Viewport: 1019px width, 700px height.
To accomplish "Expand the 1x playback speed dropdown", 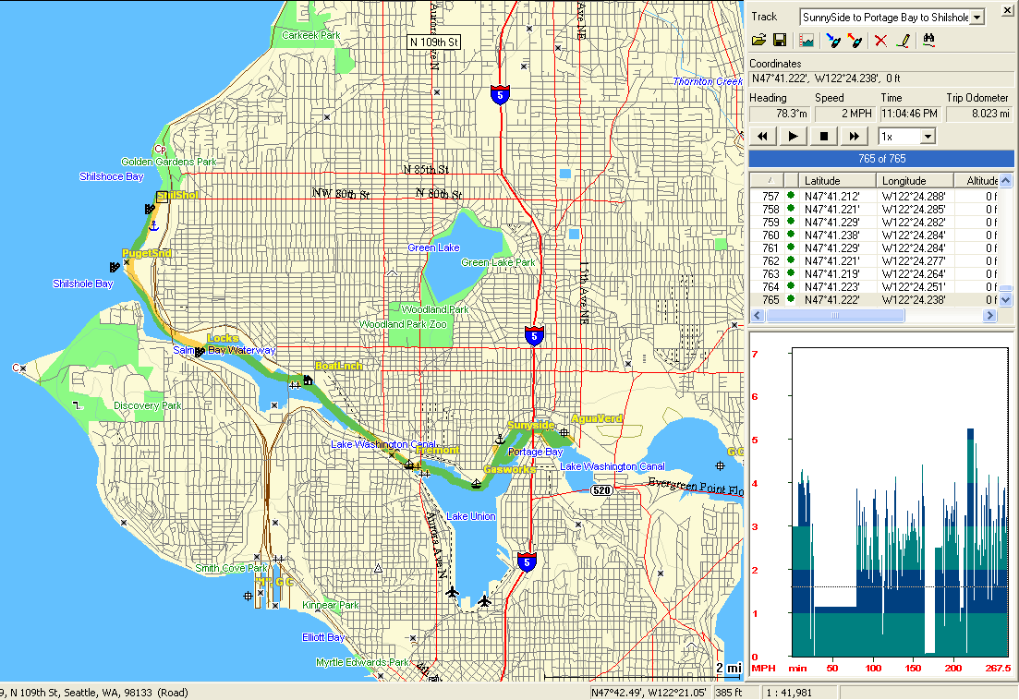I will [928, 137].
